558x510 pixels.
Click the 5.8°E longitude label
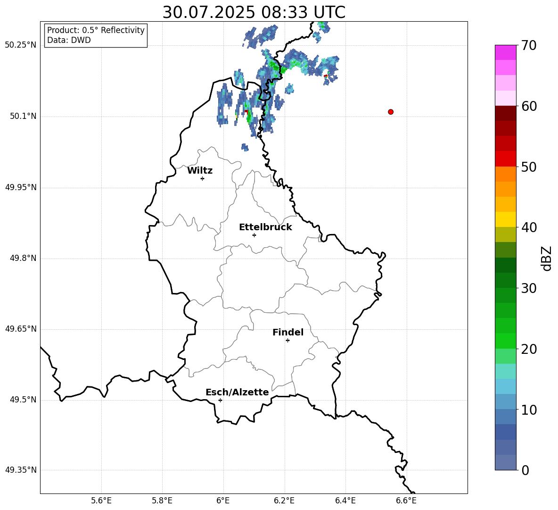162,501
